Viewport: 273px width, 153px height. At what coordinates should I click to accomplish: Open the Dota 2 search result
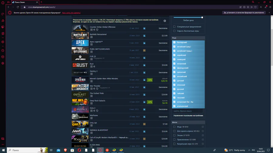click(x=120, y=109)
